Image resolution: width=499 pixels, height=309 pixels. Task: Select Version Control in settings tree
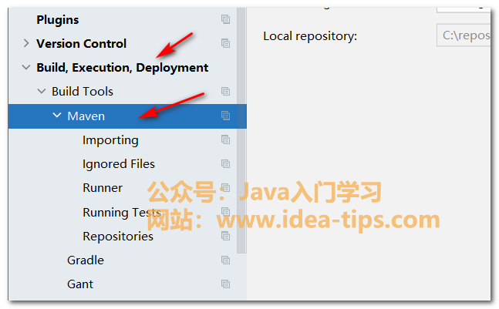click(82, 44)
